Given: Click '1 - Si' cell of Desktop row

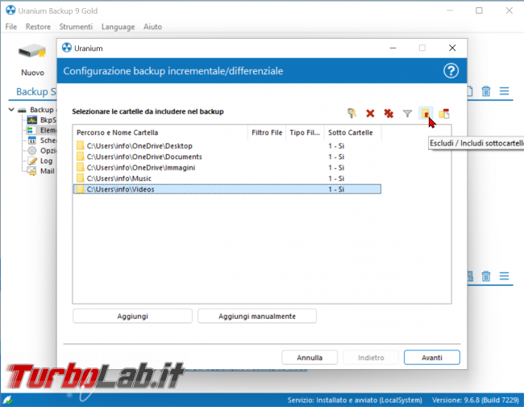Looking at the screenshot, I should pos(336,146).
